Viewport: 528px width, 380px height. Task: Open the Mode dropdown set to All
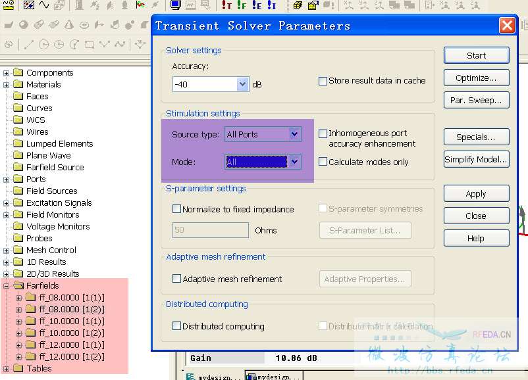[294, 162]
